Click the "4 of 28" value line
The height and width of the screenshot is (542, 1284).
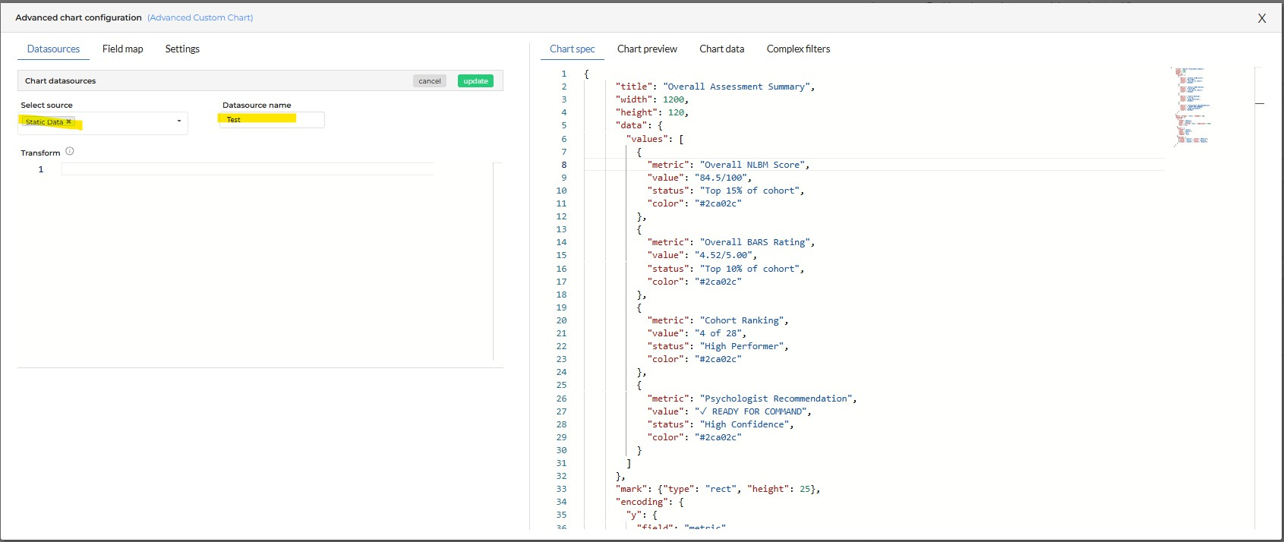click(x=696, y=333)
